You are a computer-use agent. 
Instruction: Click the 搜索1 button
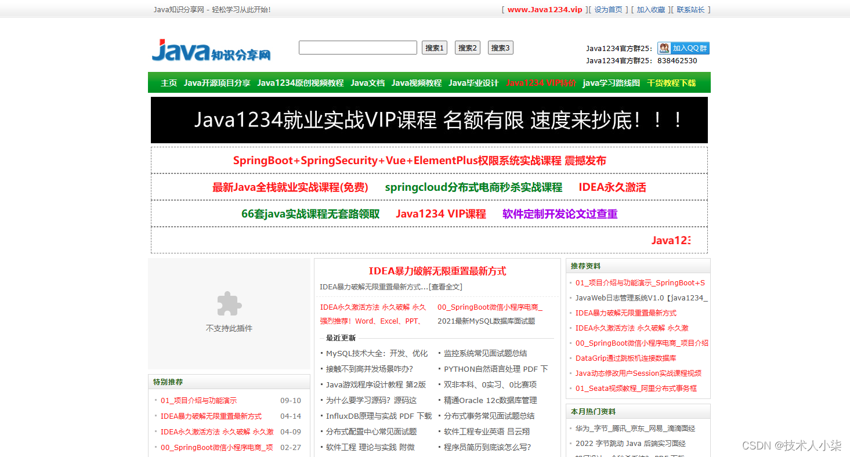click(435, 48)
